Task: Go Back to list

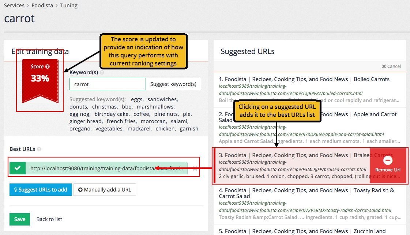Action: tap(49, 219)
